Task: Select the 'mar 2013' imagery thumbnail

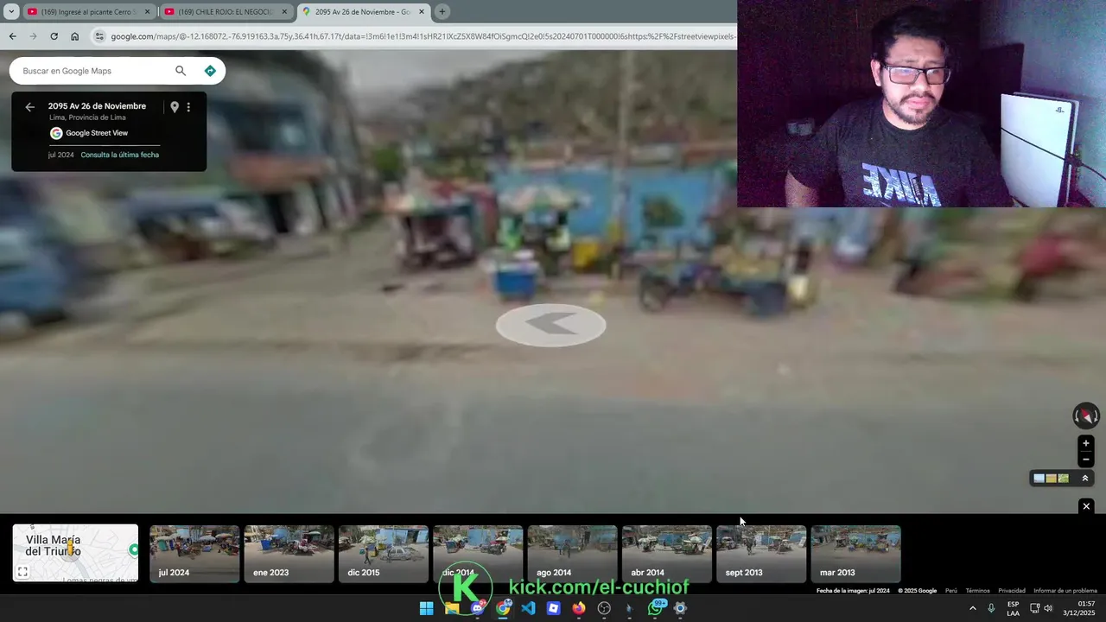Action: [855, 554]
